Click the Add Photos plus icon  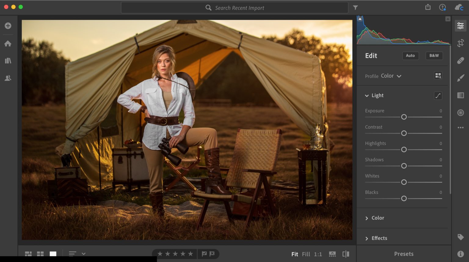click(x=8, y=25)
